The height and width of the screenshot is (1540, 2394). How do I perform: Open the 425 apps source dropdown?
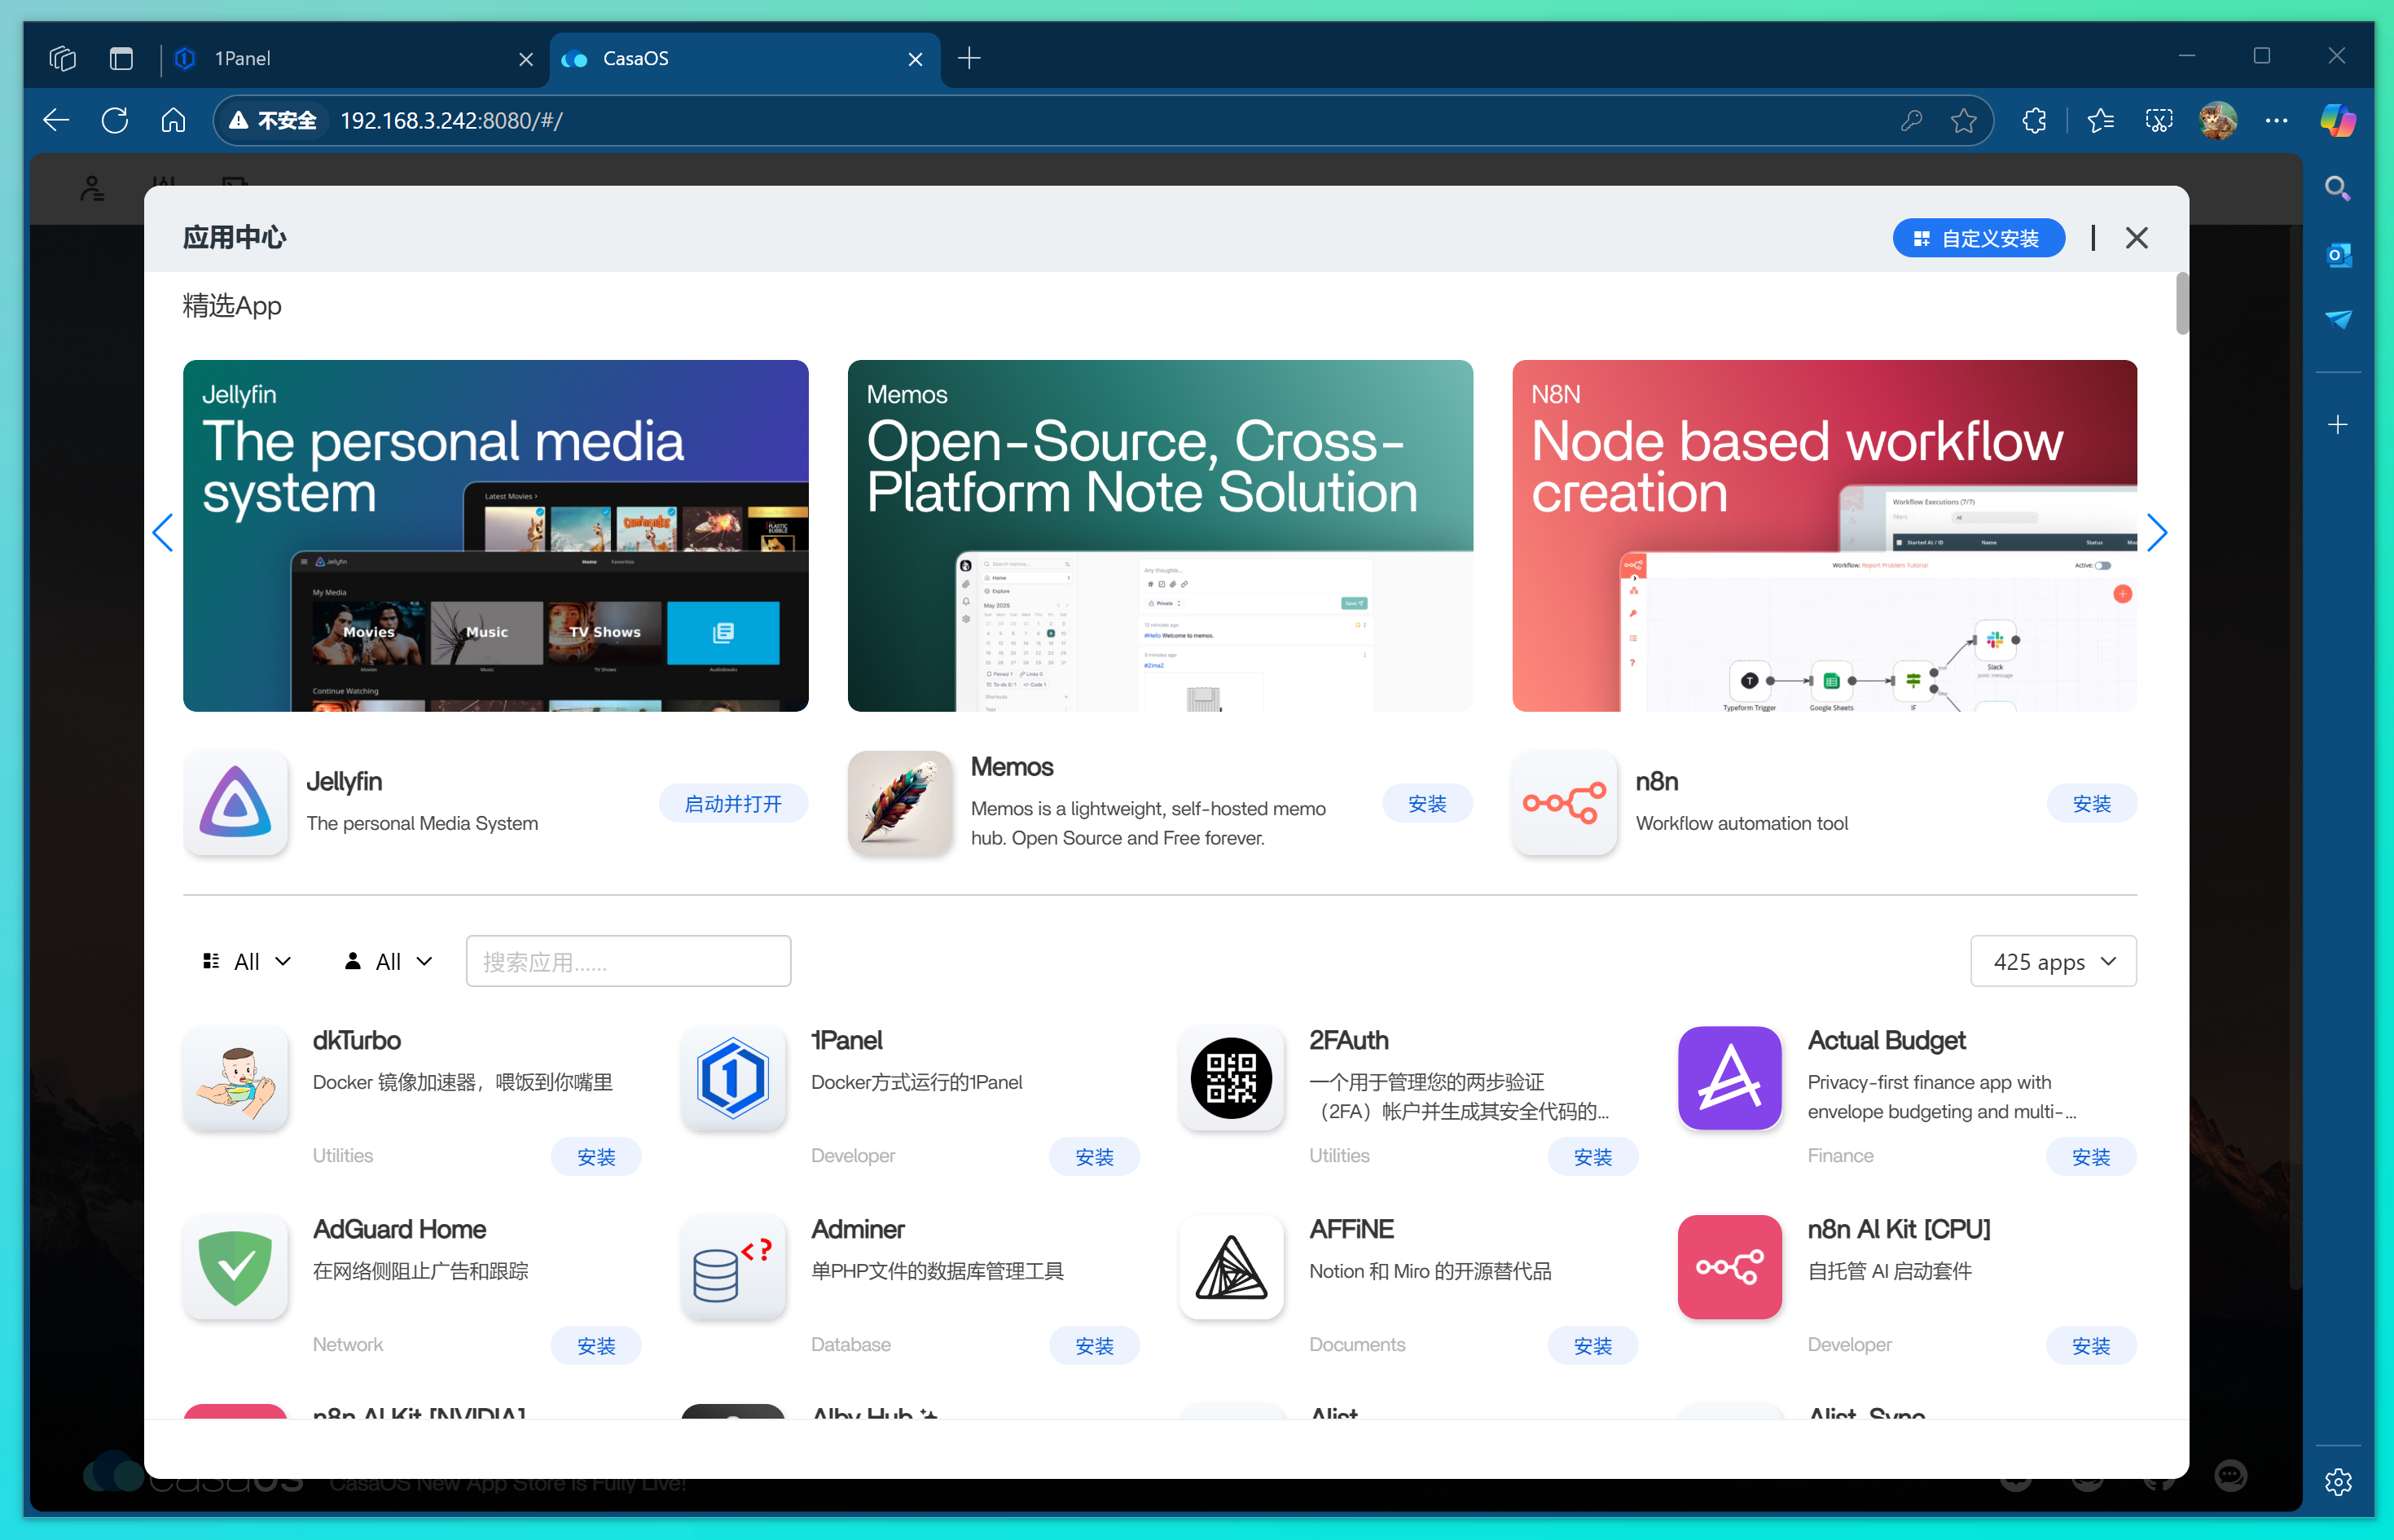2053,961
